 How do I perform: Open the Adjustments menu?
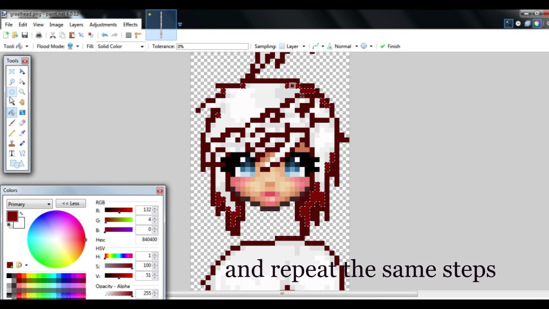(103, 24)
